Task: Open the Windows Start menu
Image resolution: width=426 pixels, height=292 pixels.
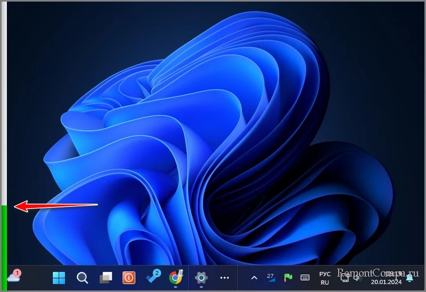Action: [x=59, y=278]
